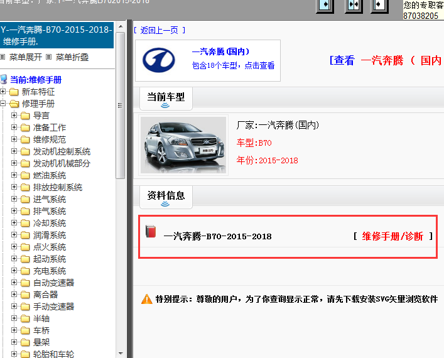Expand the 新车特征 tree node
This screenshot has width=444, height=358.
tap(3, 92)
